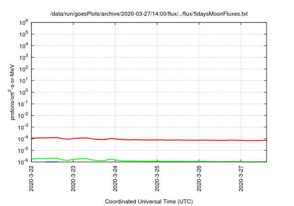The image size is (294, 206).
Task: Click the 10^-2 y-axis tick label
Action: pos(23,115)
